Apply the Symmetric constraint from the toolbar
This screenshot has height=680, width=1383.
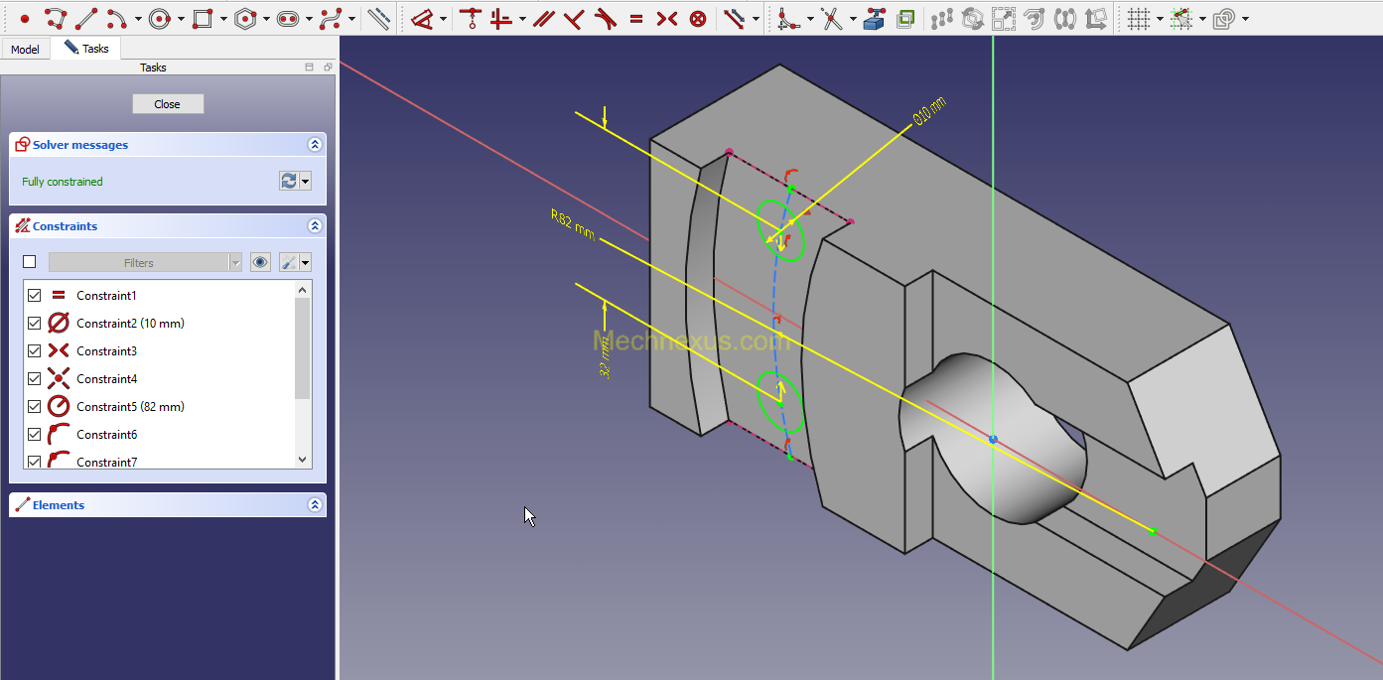pyautogui.click(x=667, y=18)
